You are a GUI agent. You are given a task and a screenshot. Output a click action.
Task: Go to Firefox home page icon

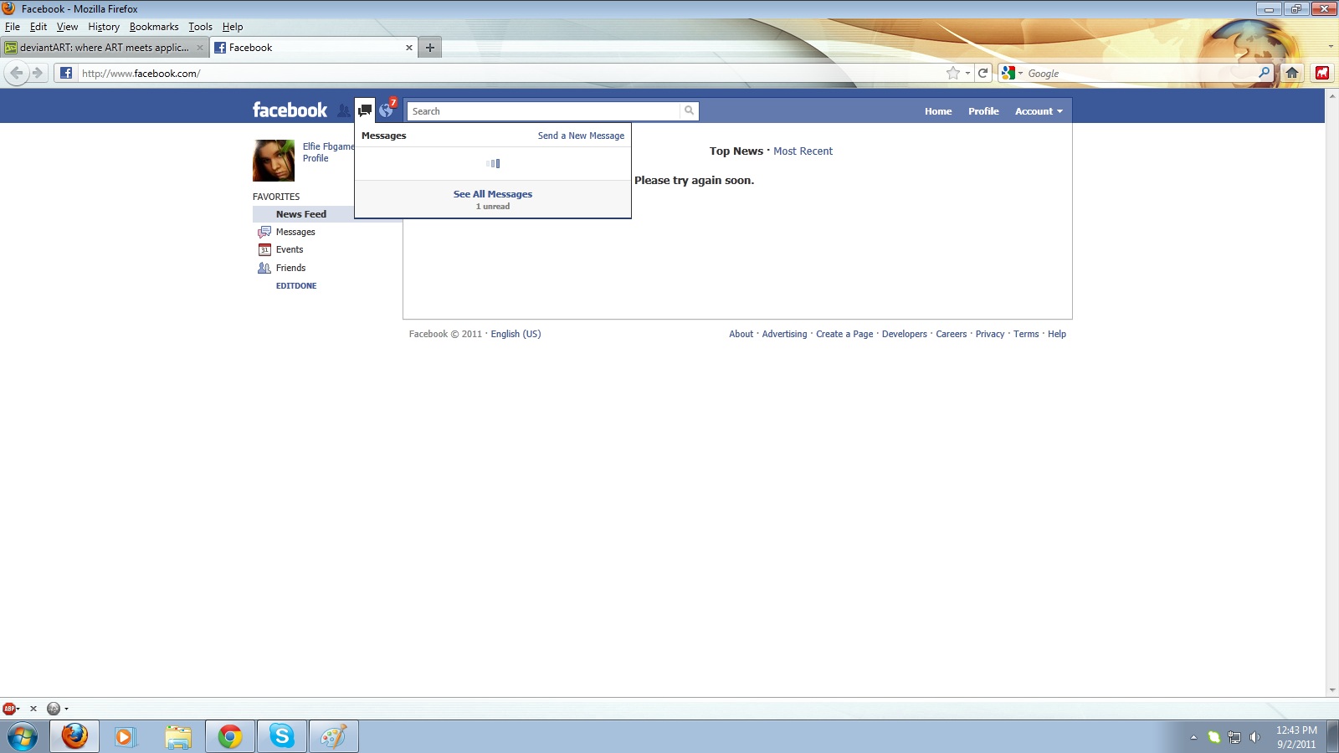tap(1292, 73)
